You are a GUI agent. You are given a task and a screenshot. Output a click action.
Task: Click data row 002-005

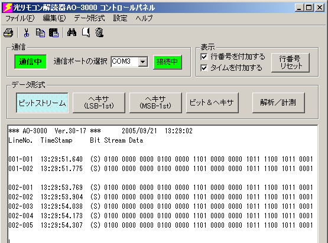[161, 225]
